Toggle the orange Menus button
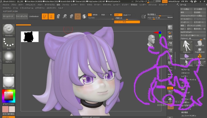This screenshot has height=118, width=207. tap(165, 2)
